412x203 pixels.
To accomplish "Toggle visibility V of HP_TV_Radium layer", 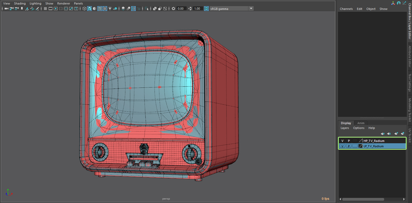I will [342, 141].
